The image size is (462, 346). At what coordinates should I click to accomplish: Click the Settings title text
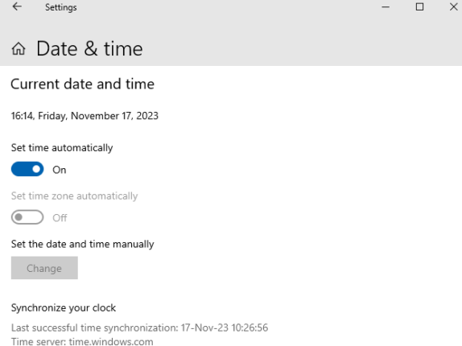tap(60, 7)
